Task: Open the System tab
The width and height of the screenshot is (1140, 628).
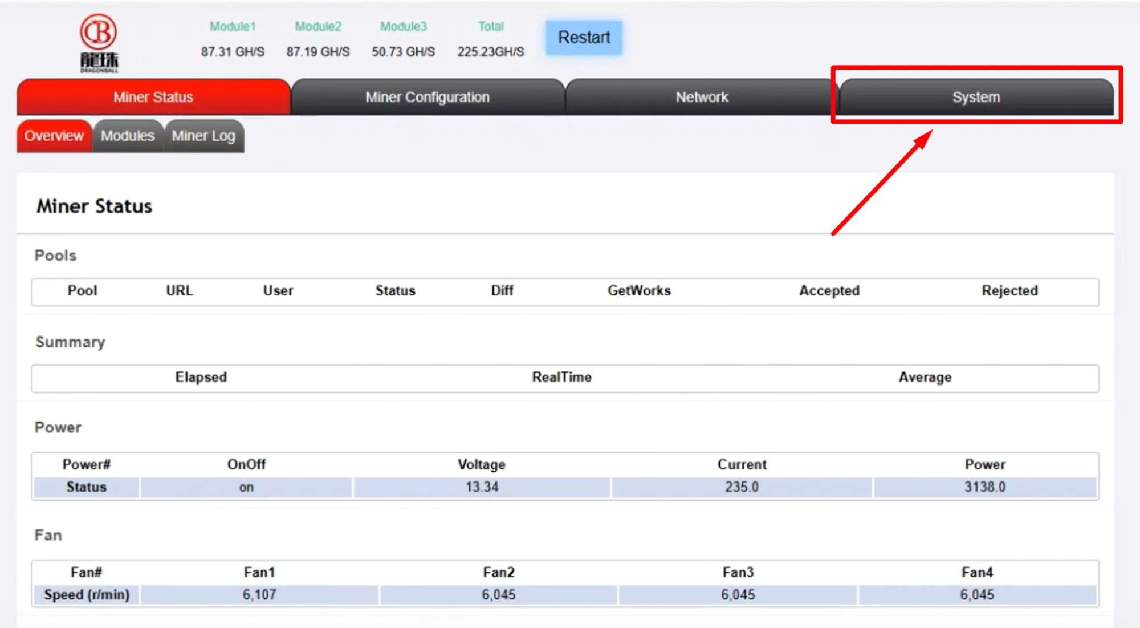Action: [x=976, y=97]
